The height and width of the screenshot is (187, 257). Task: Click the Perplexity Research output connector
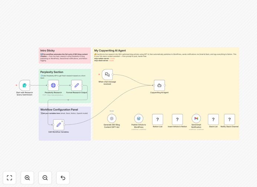pyautogui.click(x=59, y=85)
